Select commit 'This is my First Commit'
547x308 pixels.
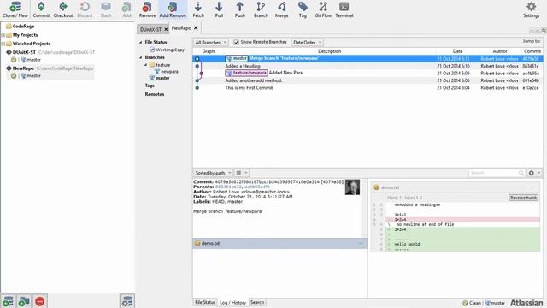(367, 88)
